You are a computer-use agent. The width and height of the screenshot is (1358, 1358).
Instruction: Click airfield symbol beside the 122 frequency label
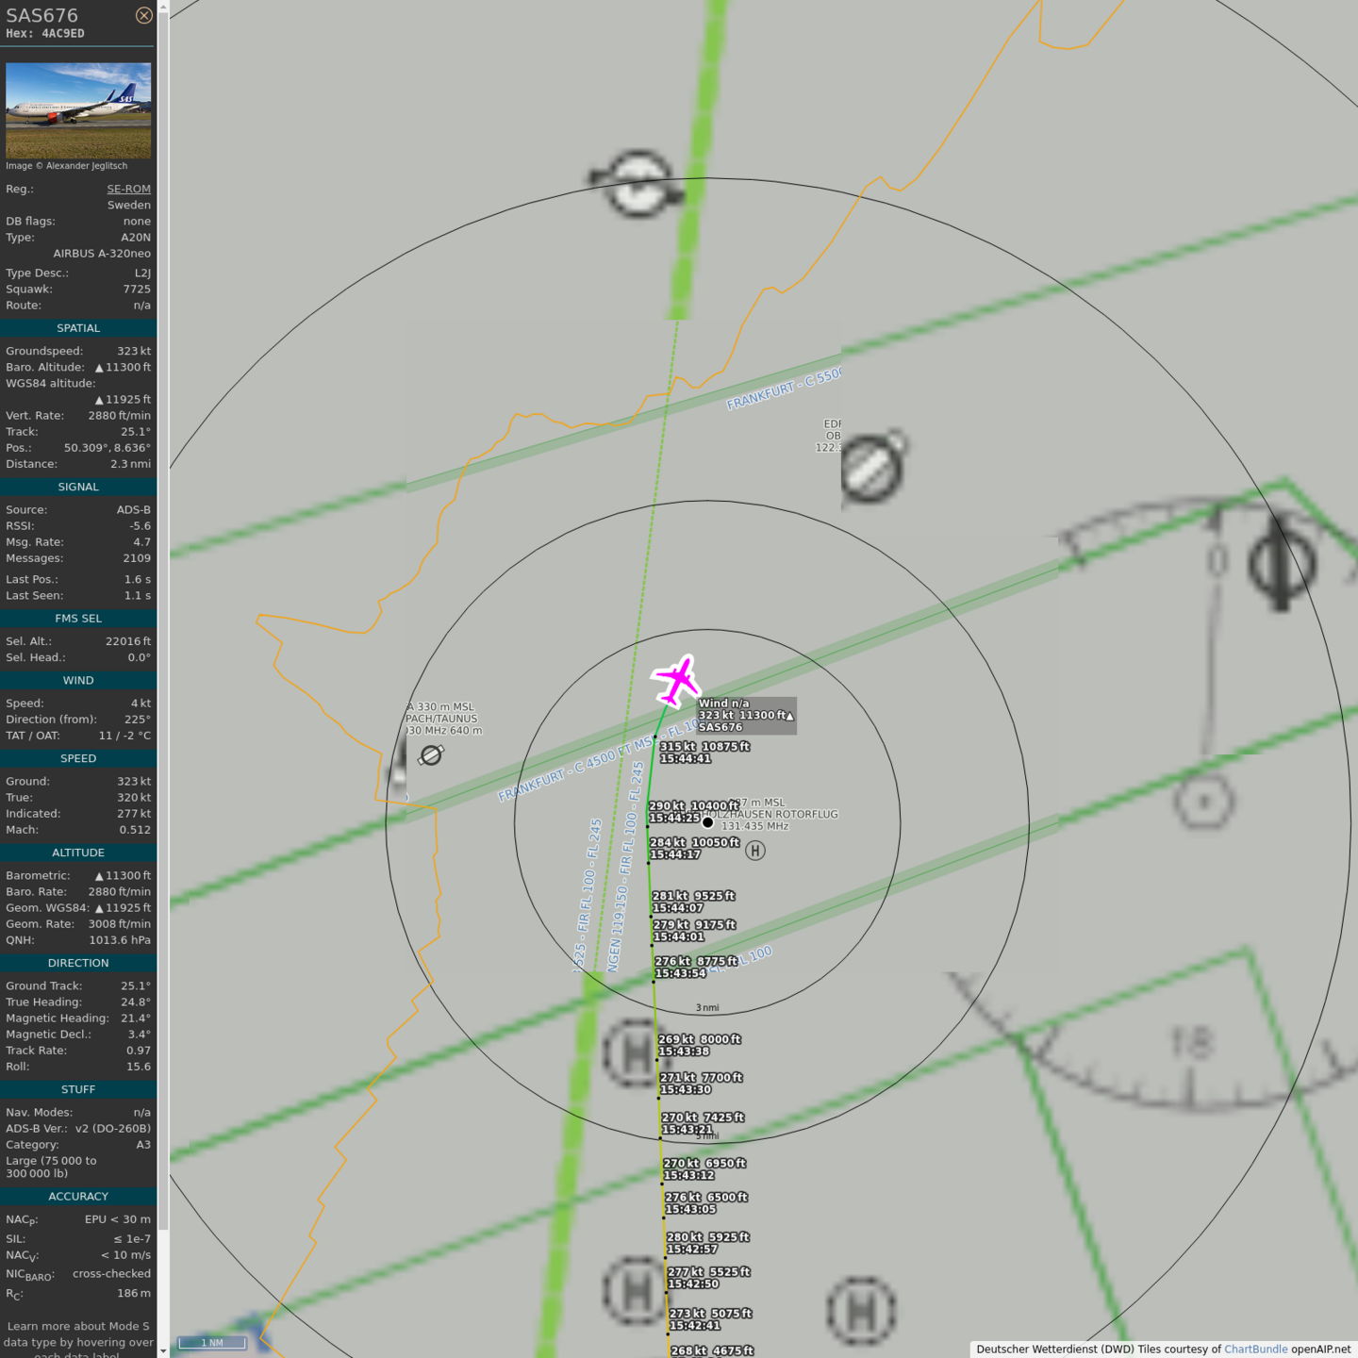(872, 468)
